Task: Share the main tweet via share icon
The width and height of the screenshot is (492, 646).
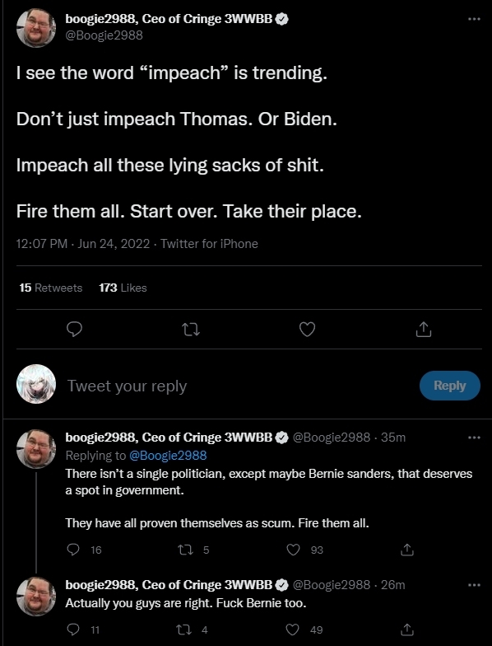Action: [423, 330]
